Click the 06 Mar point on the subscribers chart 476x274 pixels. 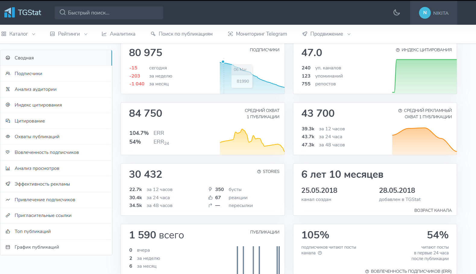223,62
